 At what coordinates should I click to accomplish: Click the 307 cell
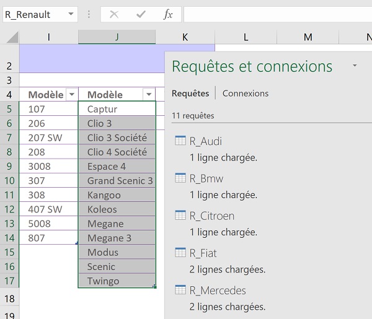(48, 180)
